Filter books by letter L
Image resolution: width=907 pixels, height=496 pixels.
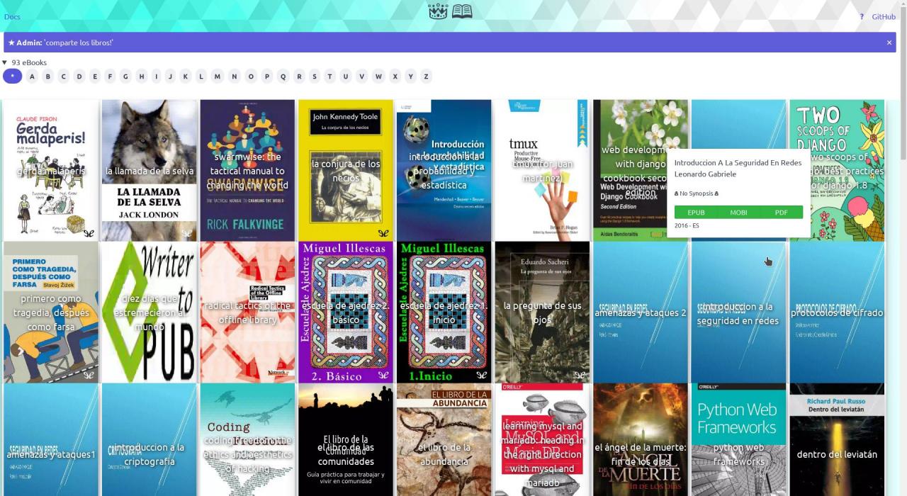pyautogui.click(x=201, y=77)
